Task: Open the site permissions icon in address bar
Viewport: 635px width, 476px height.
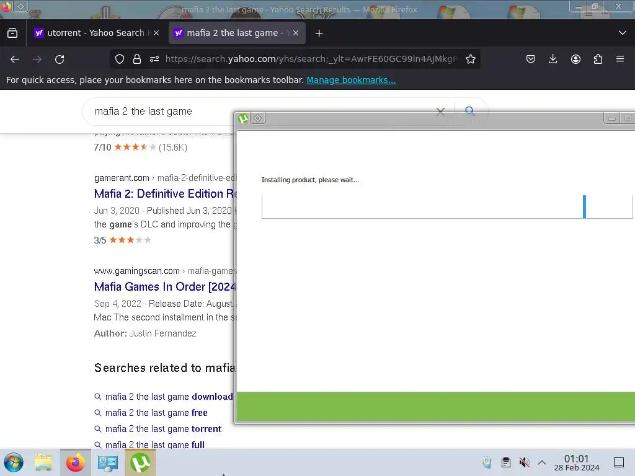Action: tap(154, 59)
